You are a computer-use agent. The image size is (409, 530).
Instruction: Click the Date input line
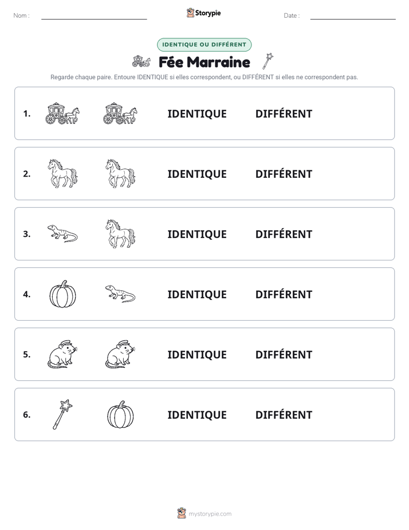[353, 16]
